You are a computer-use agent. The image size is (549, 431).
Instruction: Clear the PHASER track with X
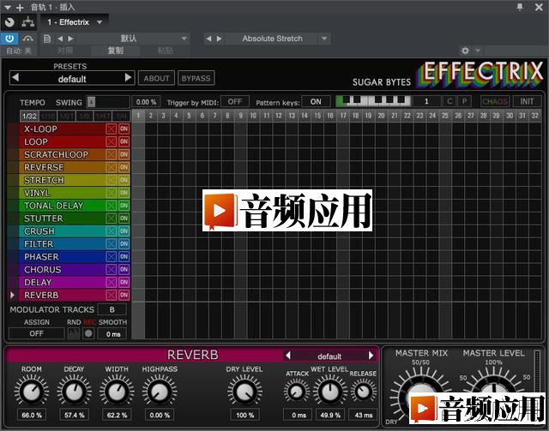111,257
